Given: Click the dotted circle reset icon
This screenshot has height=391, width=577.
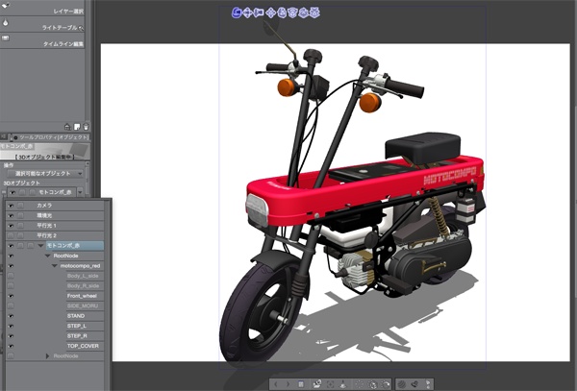Looking at the screenshot, I should coord(359,384).
